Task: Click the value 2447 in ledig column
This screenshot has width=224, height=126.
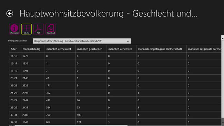Action: point(25,100)
